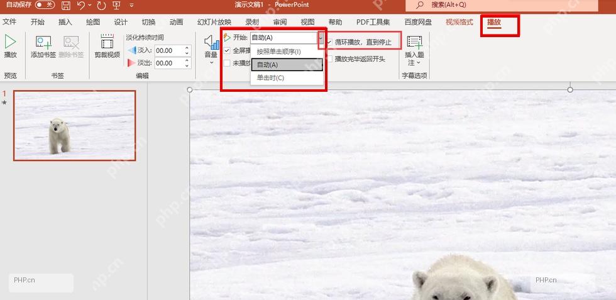Click the polar bear video on the slide canvas
616x300 pixels.
[403, 194]
